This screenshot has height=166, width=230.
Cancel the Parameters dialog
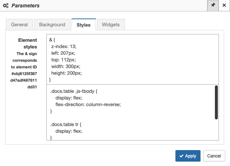pyautogui.click(x=214, y=156)
